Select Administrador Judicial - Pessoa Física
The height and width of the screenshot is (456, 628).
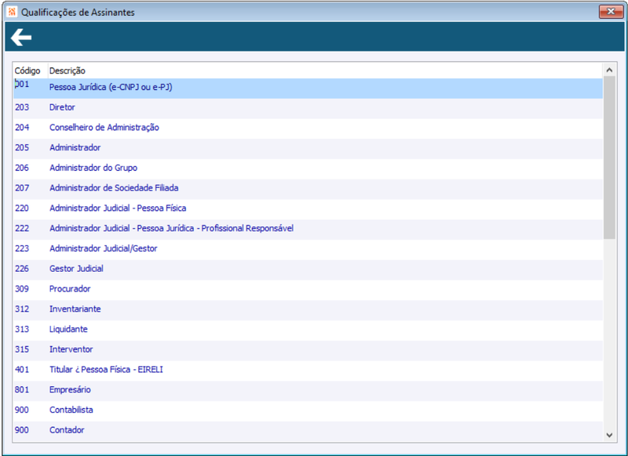308,209
